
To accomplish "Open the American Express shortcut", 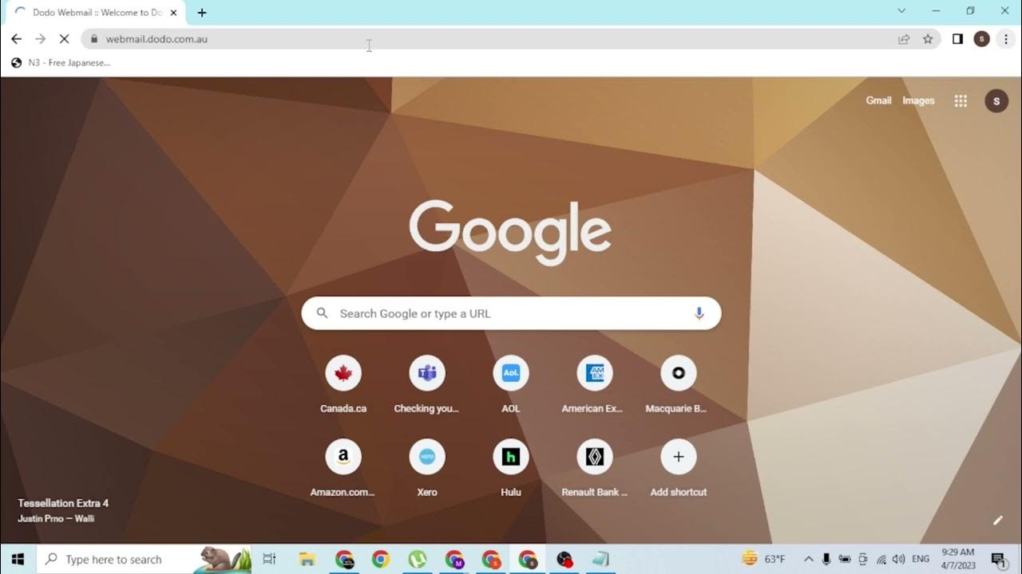I will coord(595,385).
